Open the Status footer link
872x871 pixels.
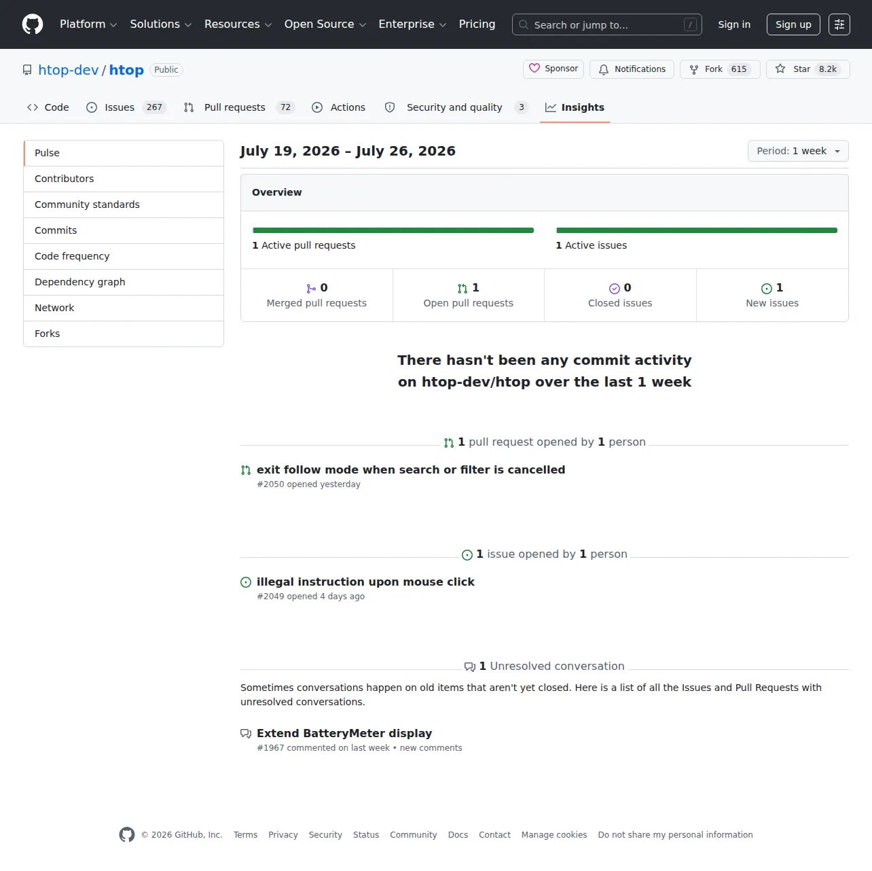tap(366, 835)
